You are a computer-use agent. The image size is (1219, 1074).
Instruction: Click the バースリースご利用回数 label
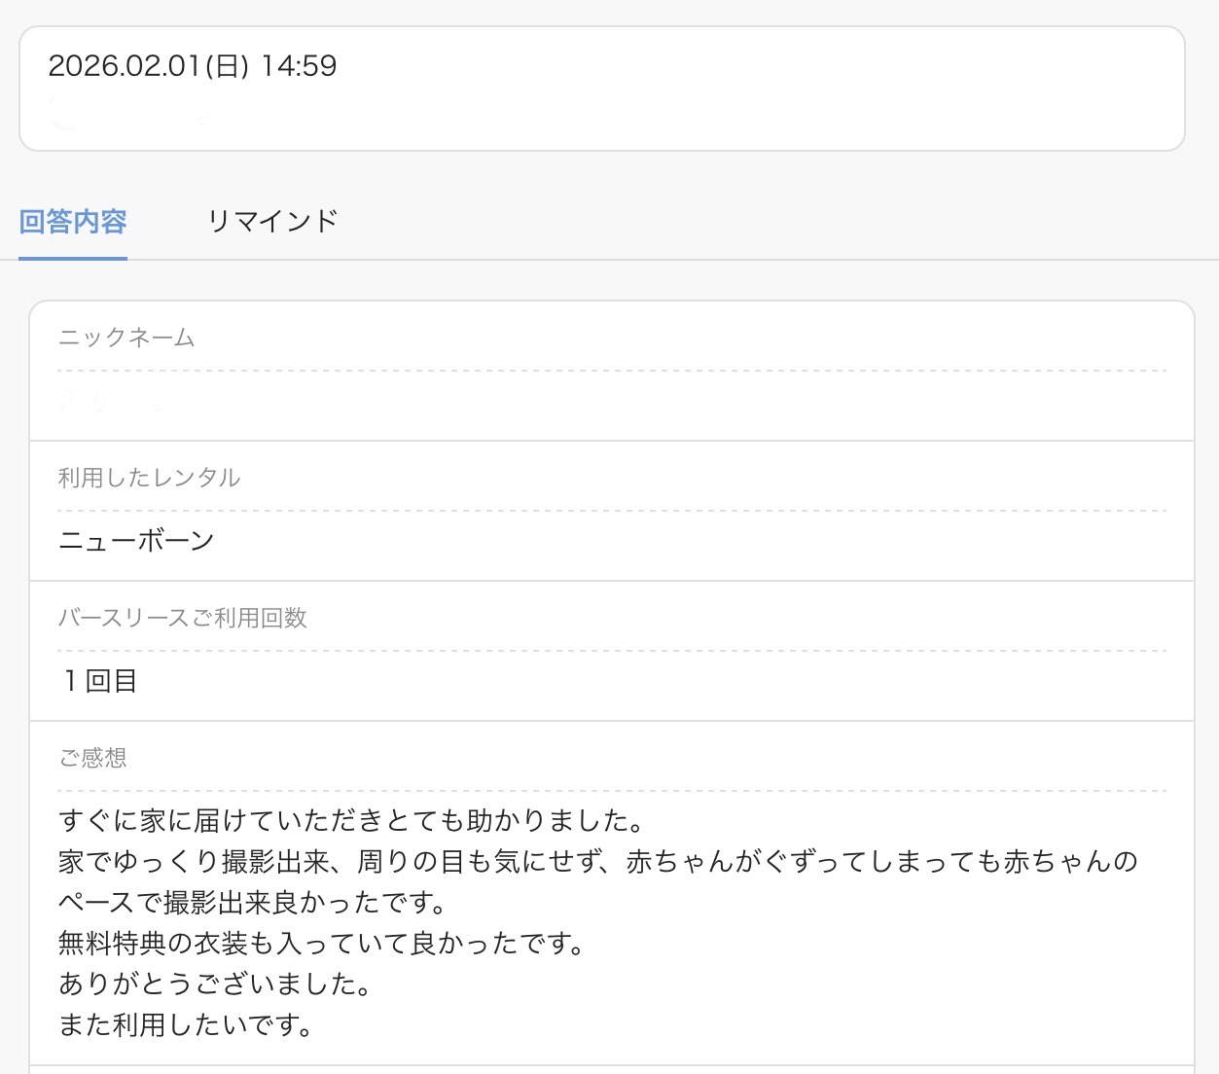pos(183,618)
